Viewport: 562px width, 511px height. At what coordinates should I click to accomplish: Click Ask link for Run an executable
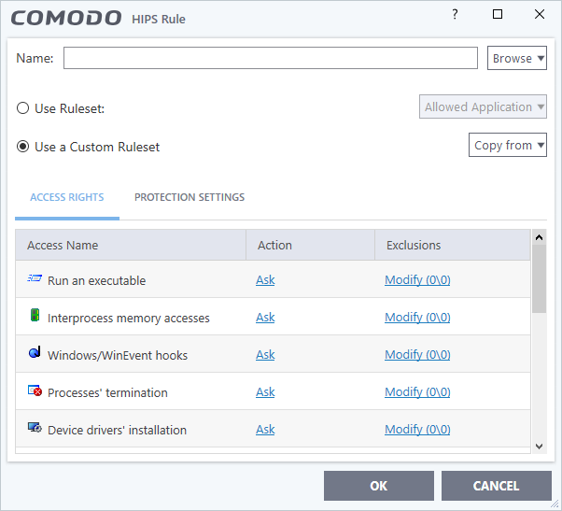point(265,280)
